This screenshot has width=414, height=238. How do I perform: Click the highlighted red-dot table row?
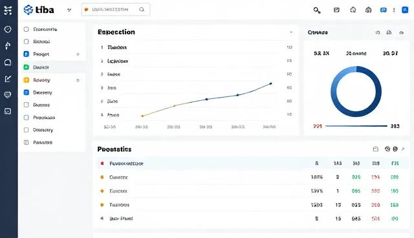click(252, 164)
